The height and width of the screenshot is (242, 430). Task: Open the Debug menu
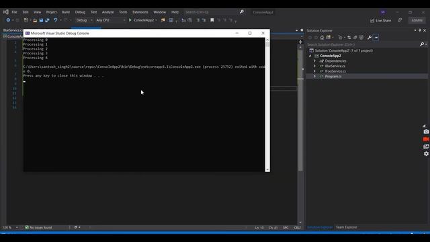tap(80, 12)
